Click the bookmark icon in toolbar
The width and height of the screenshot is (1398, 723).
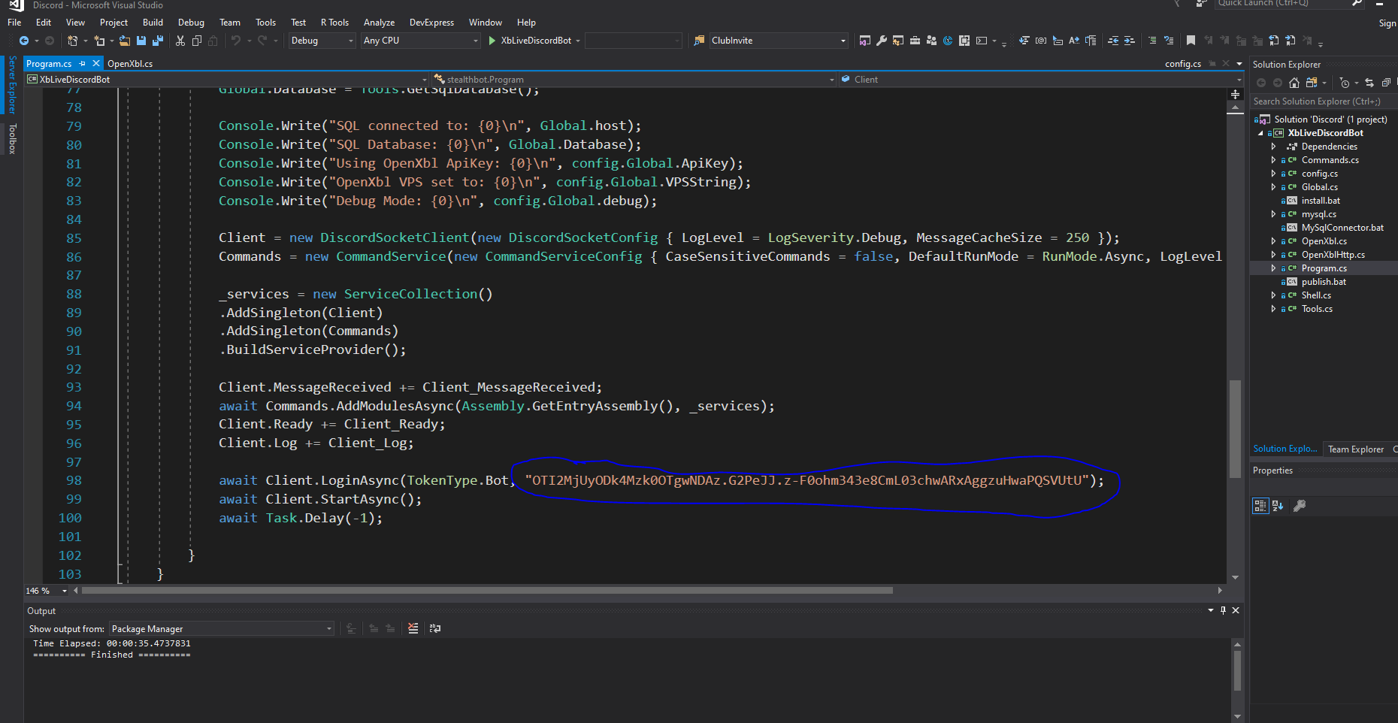pyautogui.click(x=1191, y=41)
